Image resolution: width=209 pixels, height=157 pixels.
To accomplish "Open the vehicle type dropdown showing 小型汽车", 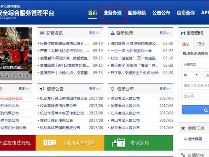I will [195, 65].
